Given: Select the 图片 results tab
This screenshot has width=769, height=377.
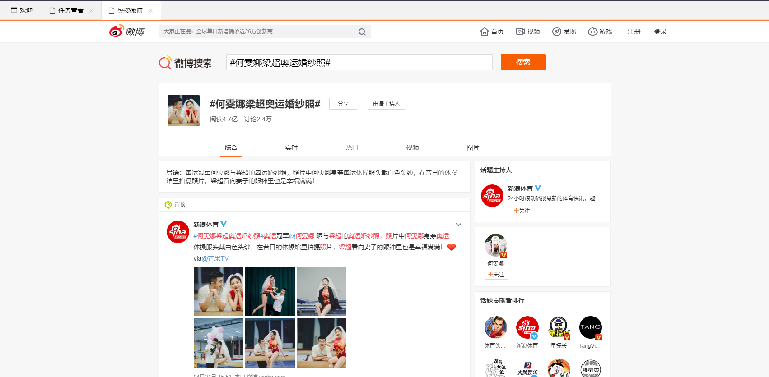Looking at the screenshot, I should (473, 147).
